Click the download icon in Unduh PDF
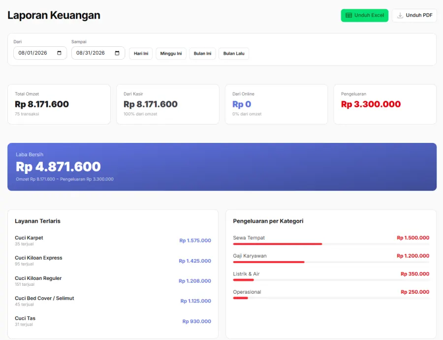443x340 pixels. (x=400, y=15)
